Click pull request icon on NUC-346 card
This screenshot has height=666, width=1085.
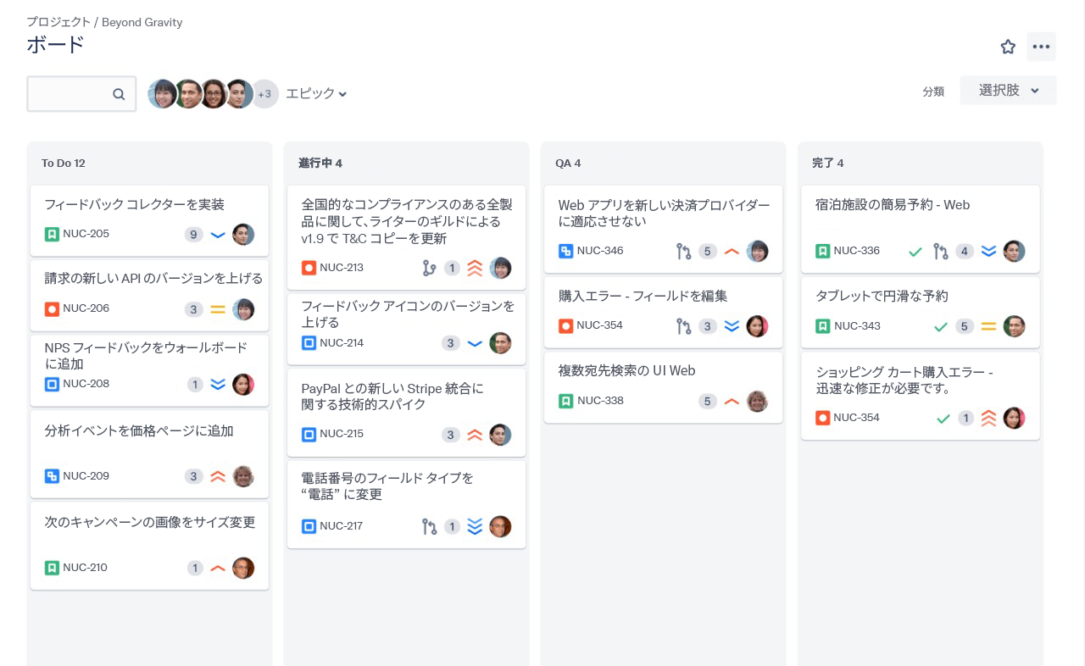point(683,251)
